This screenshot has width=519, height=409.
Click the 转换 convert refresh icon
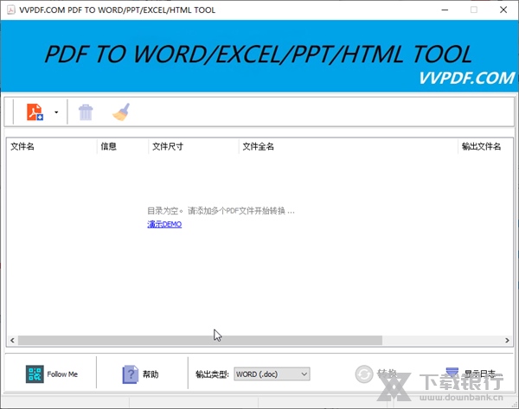364,374
